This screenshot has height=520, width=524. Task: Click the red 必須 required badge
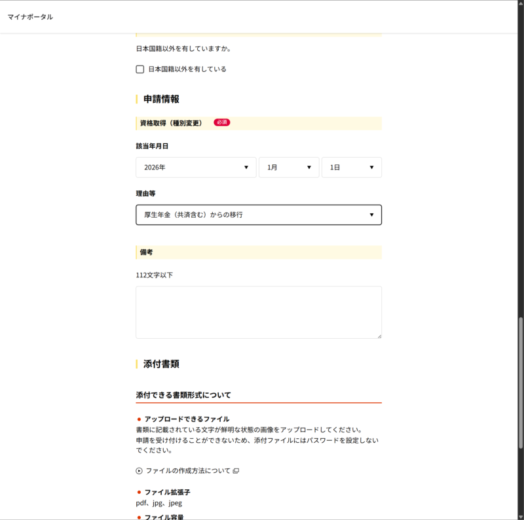coord(221,122)
